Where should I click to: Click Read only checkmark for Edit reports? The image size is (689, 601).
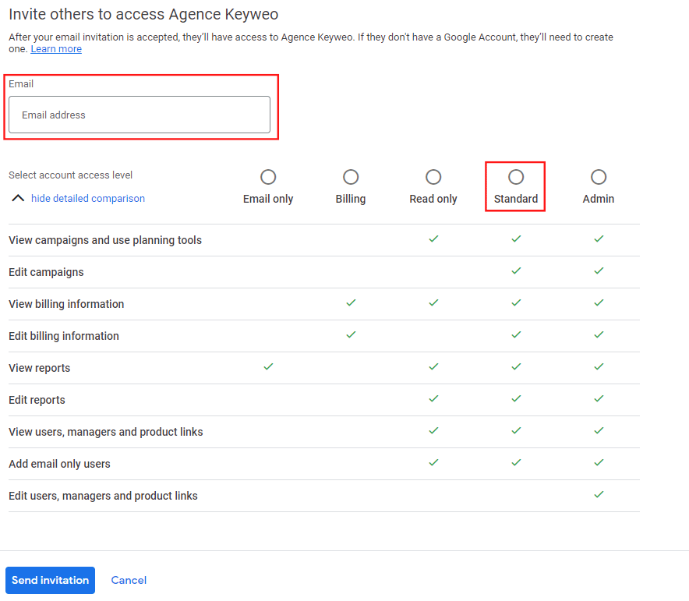click(433, 398)
